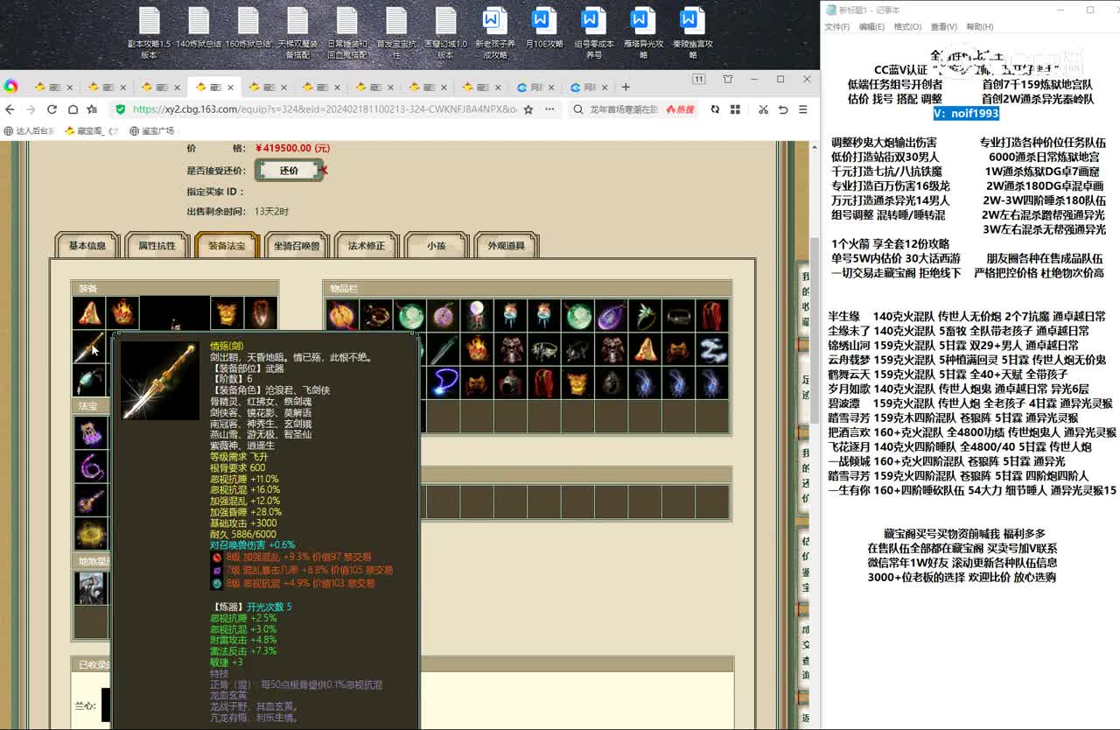Viewport: 1120px width, 730px height.
Task: Switch to the 属性抗性 tab
Action: tap(157, 246)
